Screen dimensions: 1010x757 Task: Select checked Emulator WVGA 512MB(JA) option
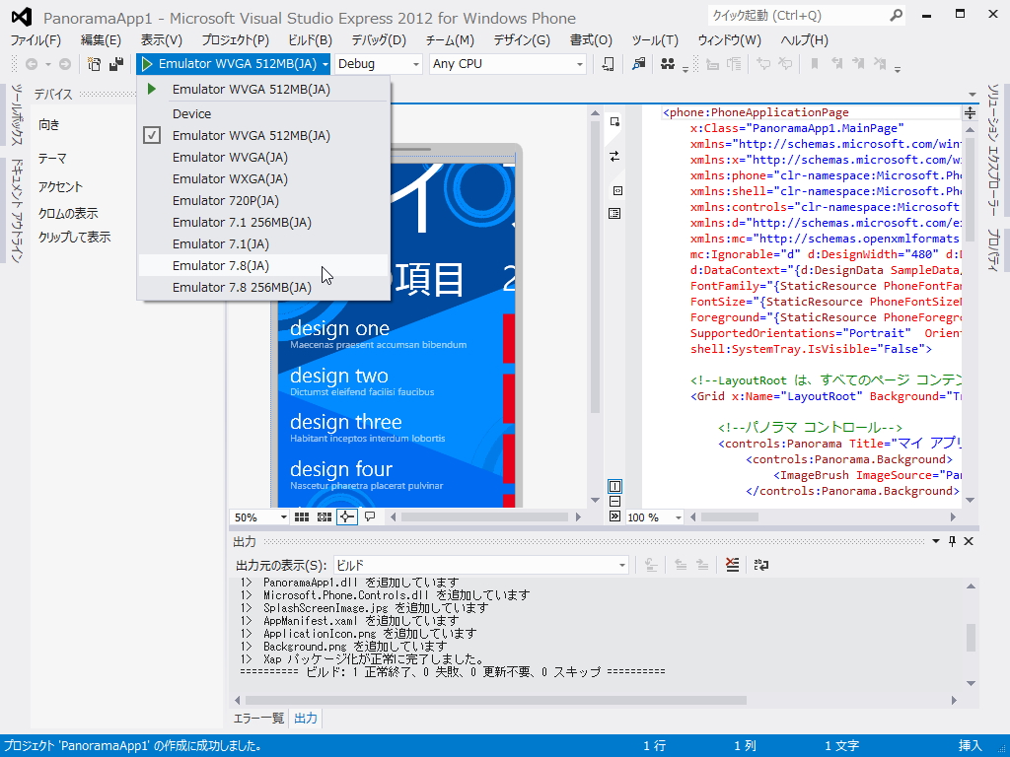[x=263, y=135]
